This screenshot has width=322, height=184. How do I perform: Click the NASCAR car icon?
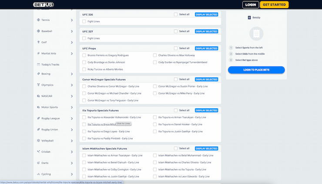click(x=38, y=96)
